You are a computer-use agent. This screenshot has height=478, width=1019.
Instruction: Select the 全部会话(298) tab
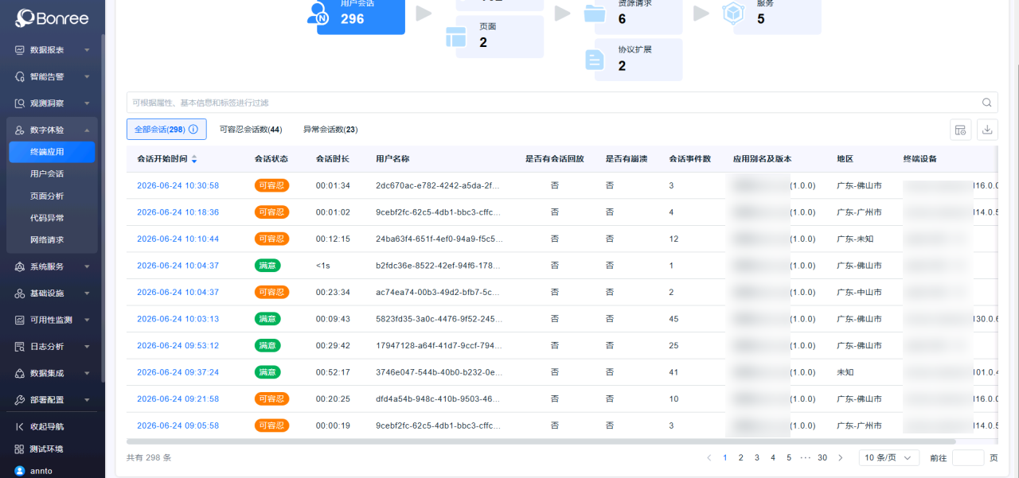coord(166,130)
